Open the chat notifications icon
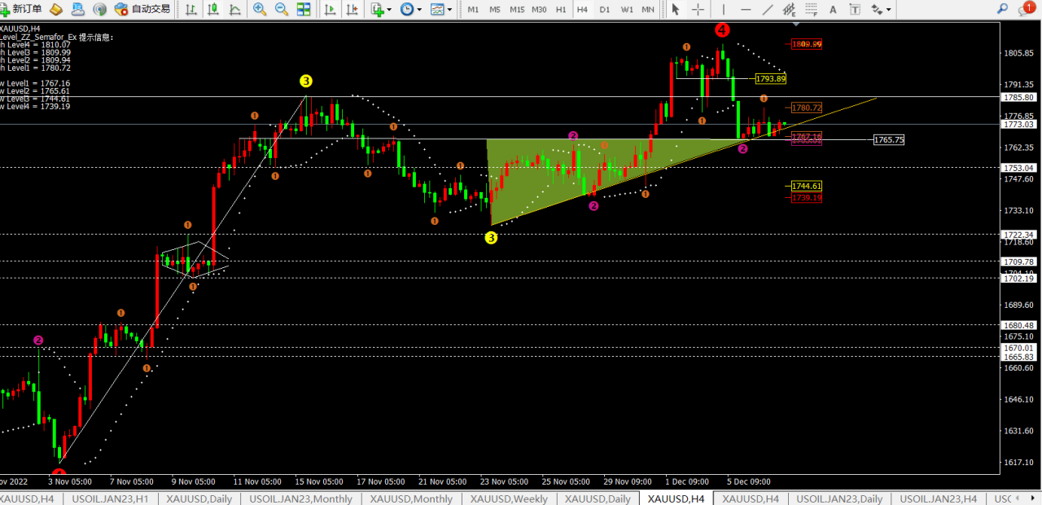The image size is (1042, 505). point(1027,9)
